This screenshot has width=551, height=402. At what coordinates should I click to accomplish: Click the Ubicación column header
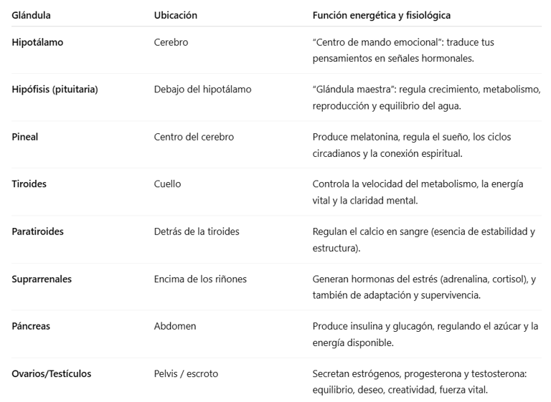tap(175, 16)
